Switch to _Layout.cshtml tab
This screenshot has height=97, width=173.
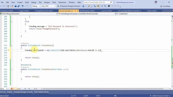[x=107, y=11]
